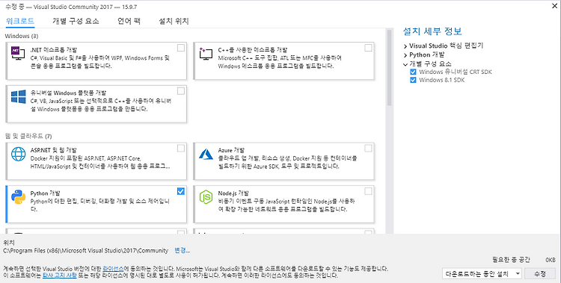The width and height of the screenshot is (561, 283).
Task: Enable the 유니버설 Windows 플랫폼 개발 checkbox
Action: (181, 91)
